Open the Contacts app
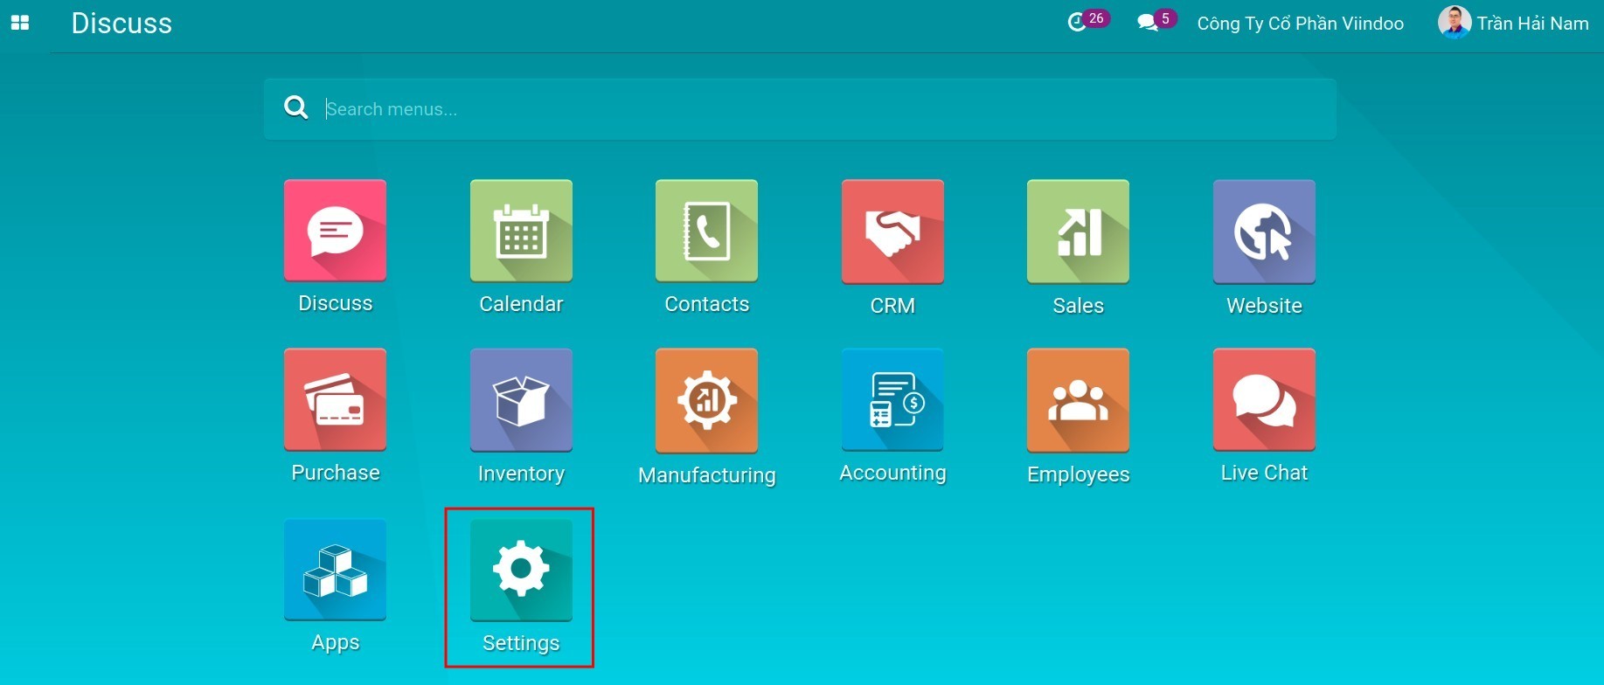Viewport: 1604px width, 685px height. (706, 231)
